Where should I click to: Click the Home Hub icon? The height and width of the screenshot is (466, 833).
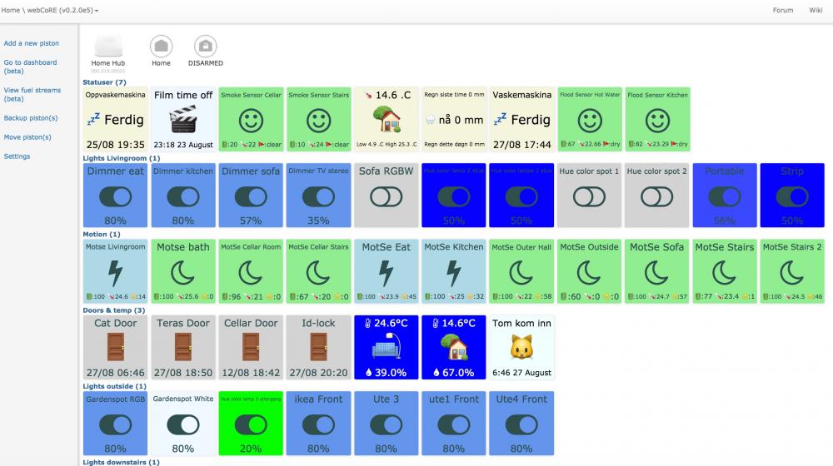click(x=107, y=46)
